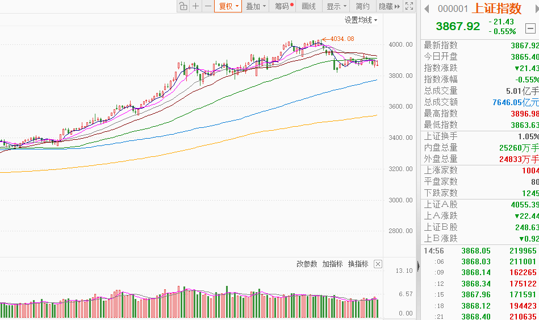Click the lock icon in chart toolbar

point(183,6)
